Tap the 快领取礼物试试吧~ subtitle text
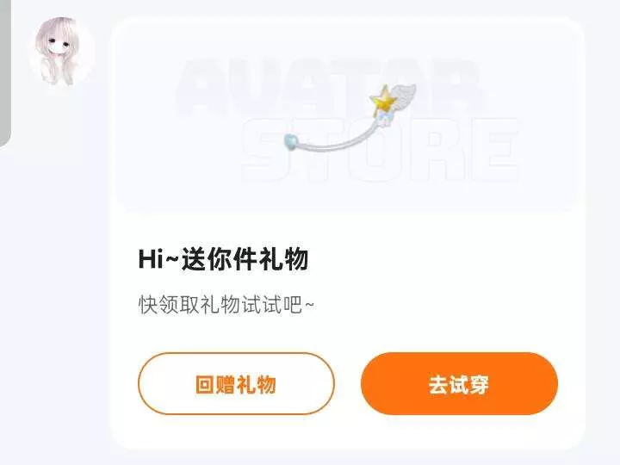The height and width of the screenshot is (465, 620). pyautogui.click(x=226, y=305)
